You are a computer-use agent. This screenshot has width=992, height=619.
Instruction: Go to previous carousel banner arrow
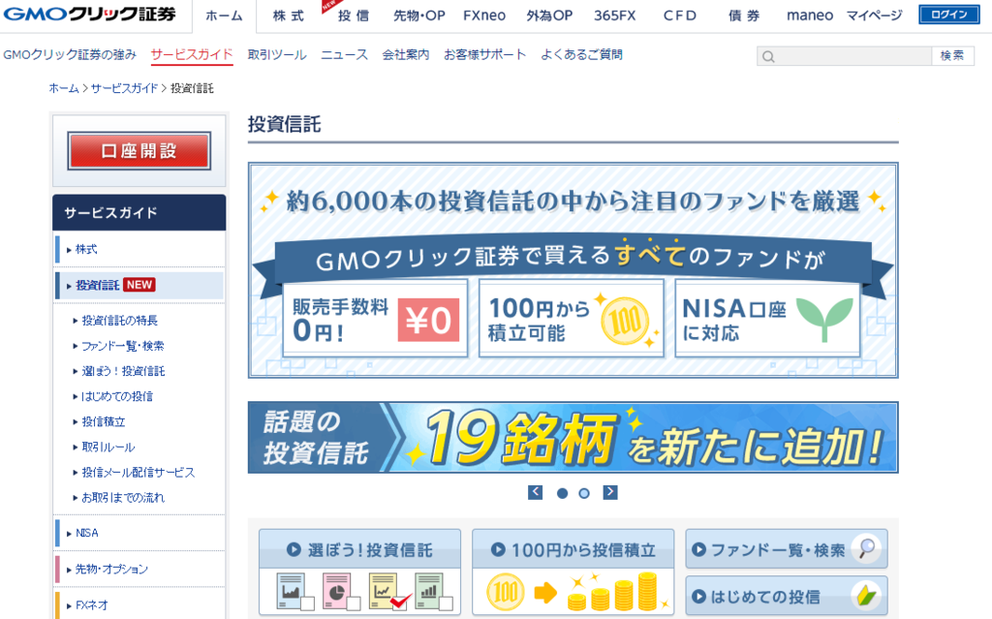click(x=535, y=492)
